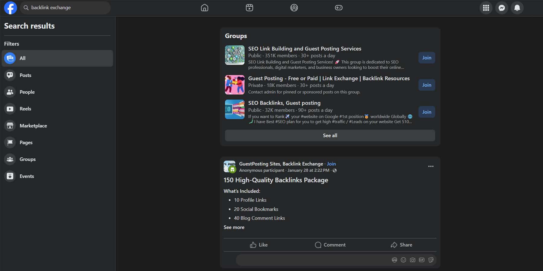
Task: Open the Menu grid icon
Action: point(486,8)
